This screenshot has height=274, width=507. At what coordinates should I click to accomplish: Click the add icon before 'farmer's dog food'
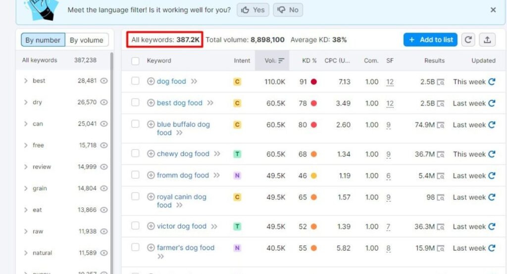pyautogui.click(x=151, y=247)
